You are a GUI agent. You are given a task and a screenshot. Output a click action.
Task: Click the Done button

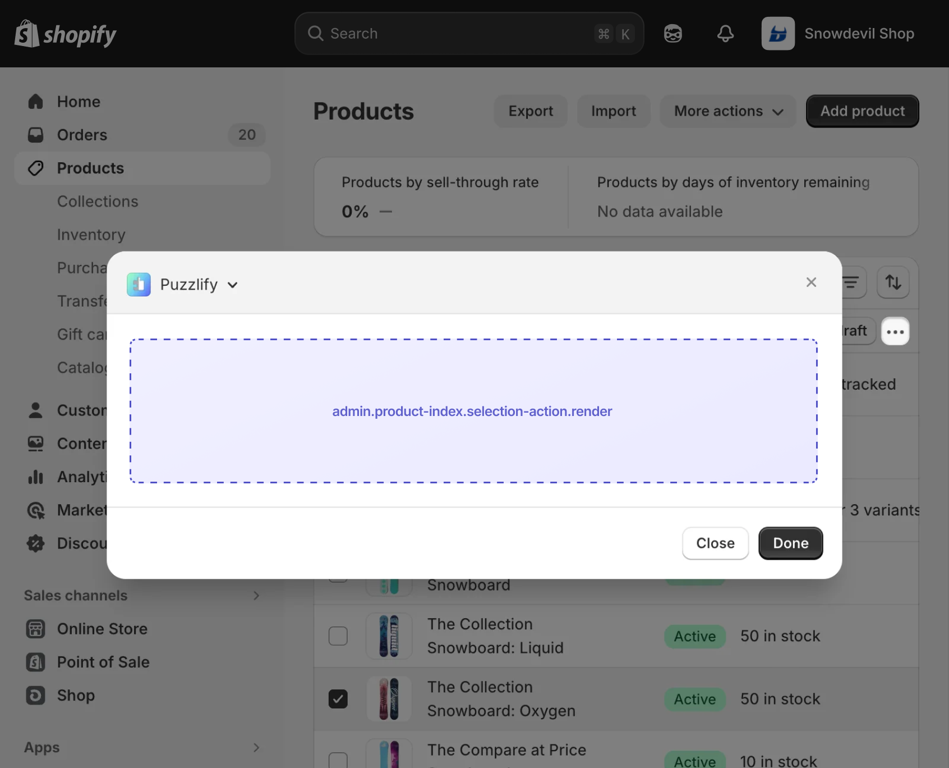(790, 543)
